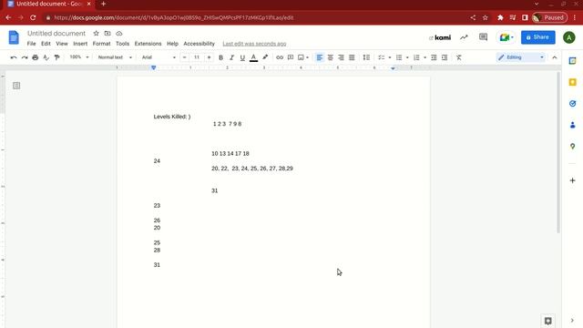Open the Help menu
Viewport: 583px width, 328px height.
pyautogui.click(x=172, y=44)
